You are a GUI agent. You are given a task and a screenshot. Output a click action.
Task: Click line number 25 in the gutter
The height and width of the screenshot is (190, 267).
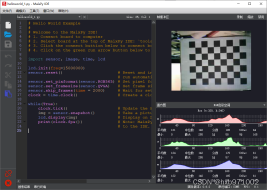pos(19,130)
